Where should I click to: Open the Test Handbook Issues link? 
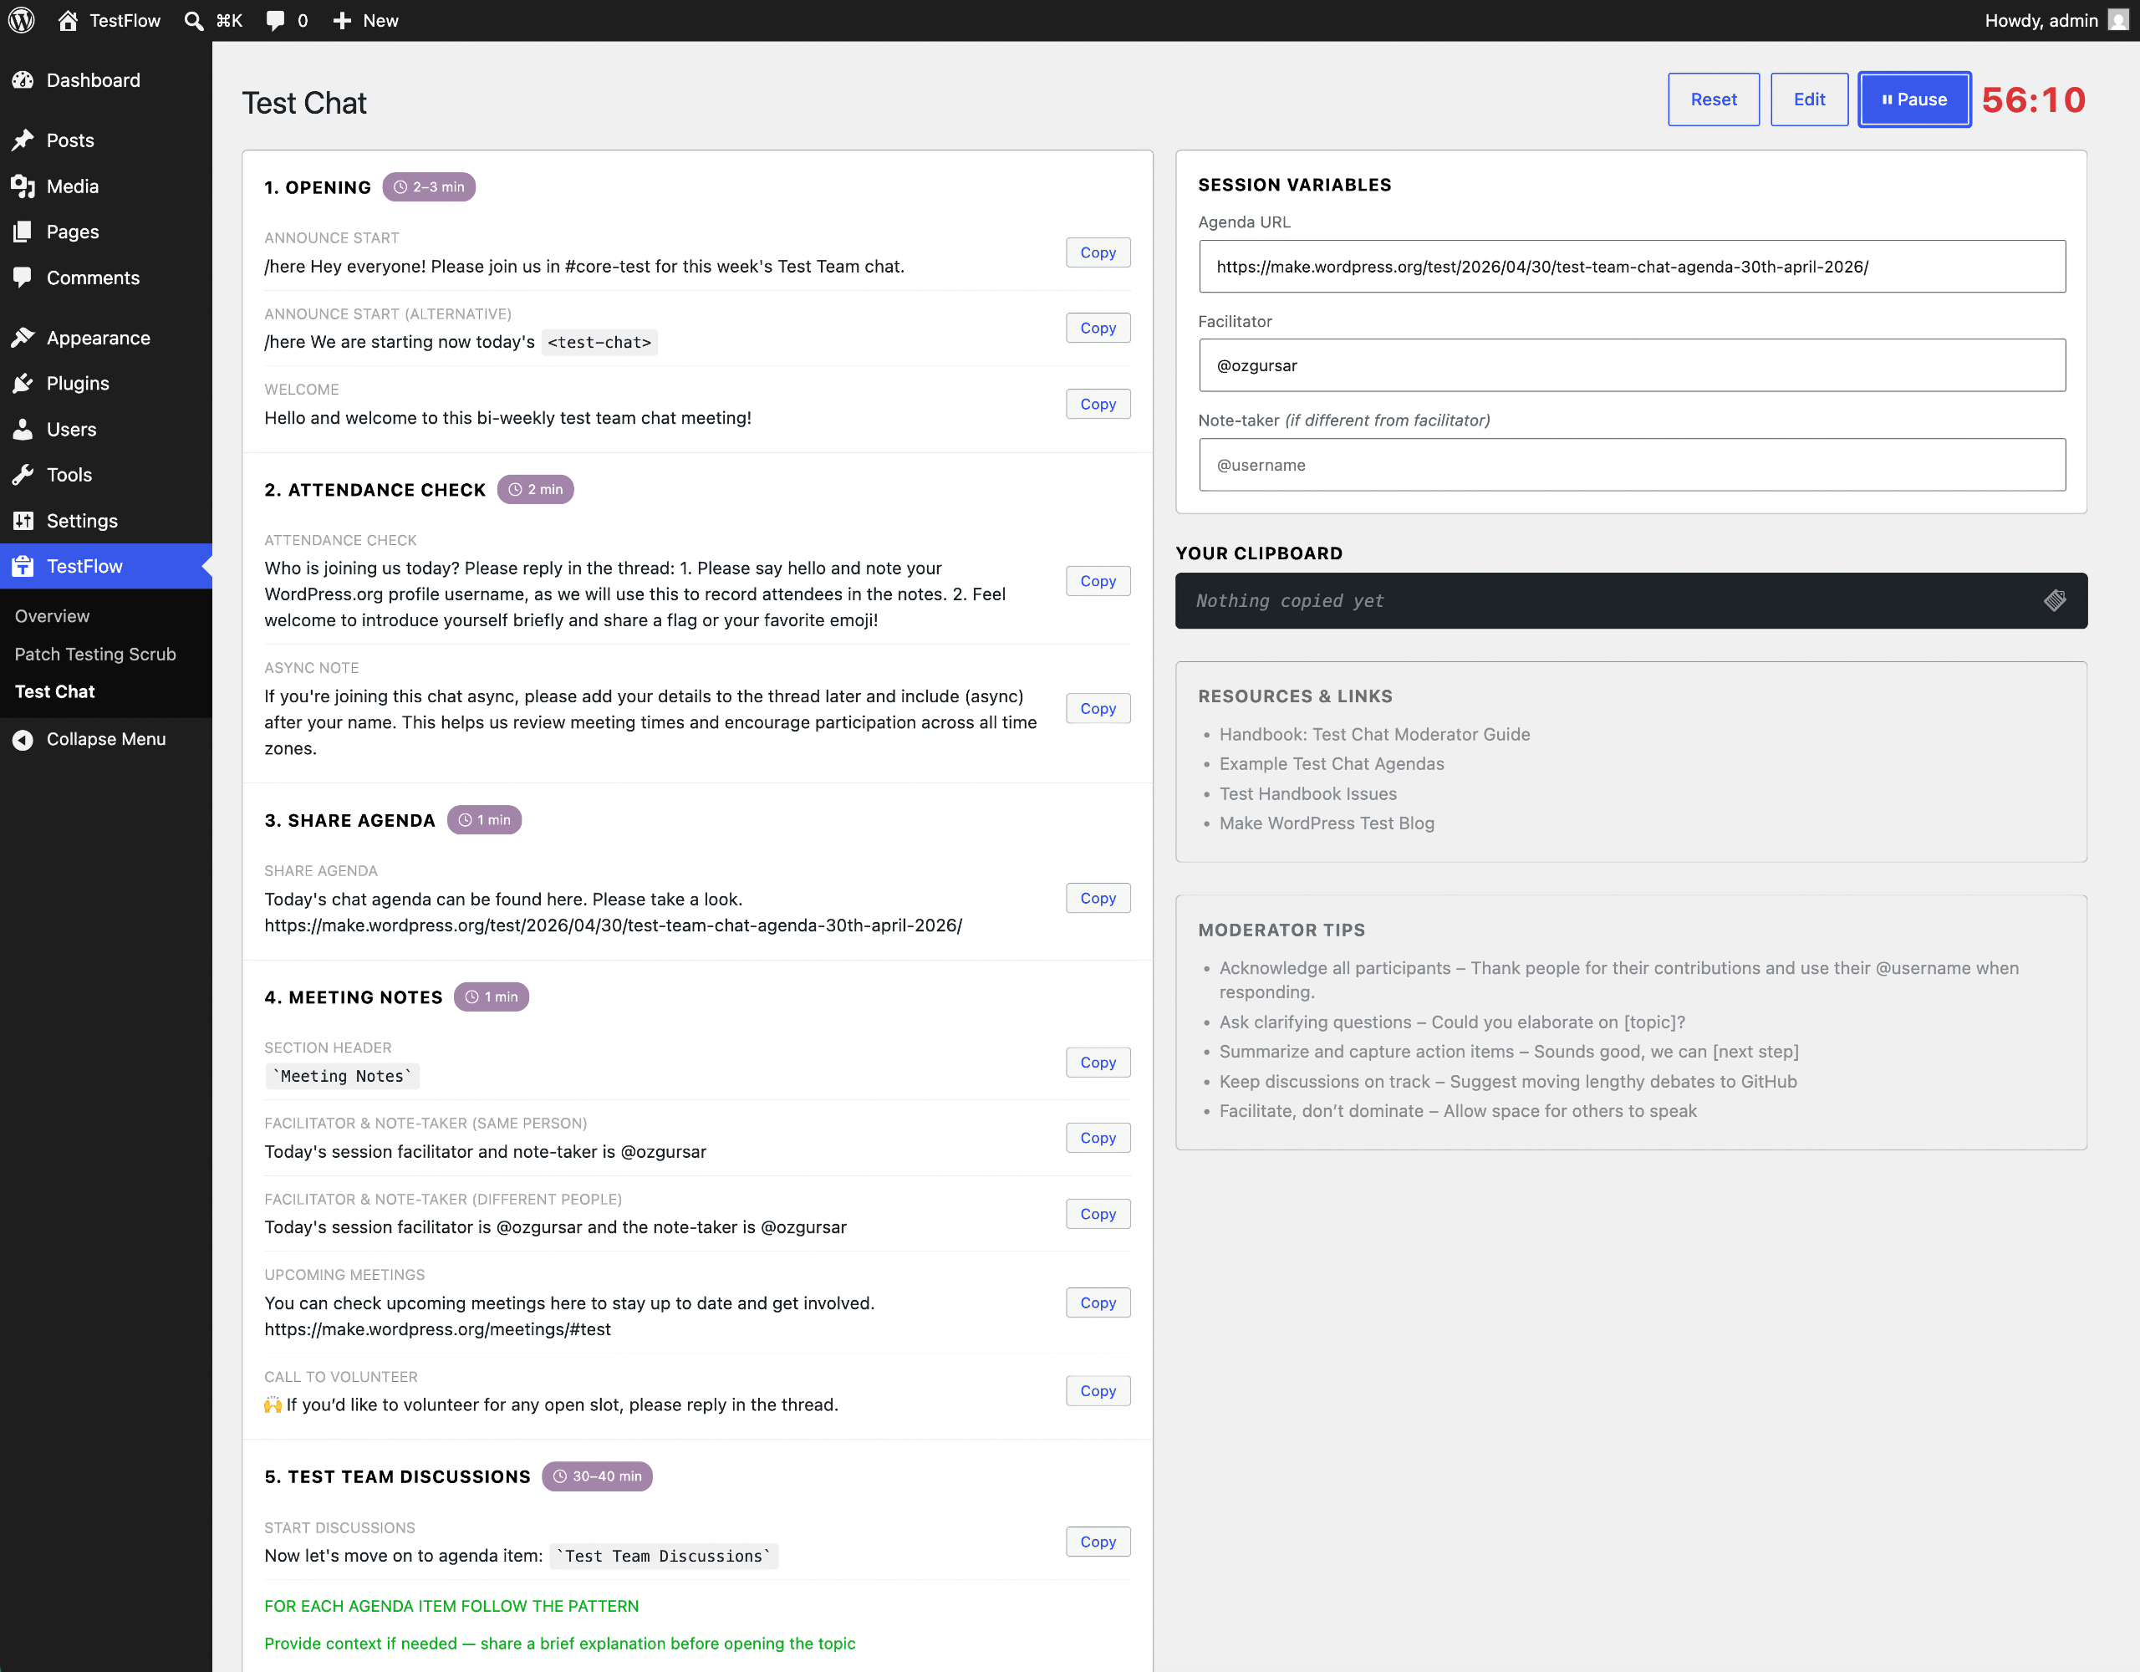[1307, 794]
